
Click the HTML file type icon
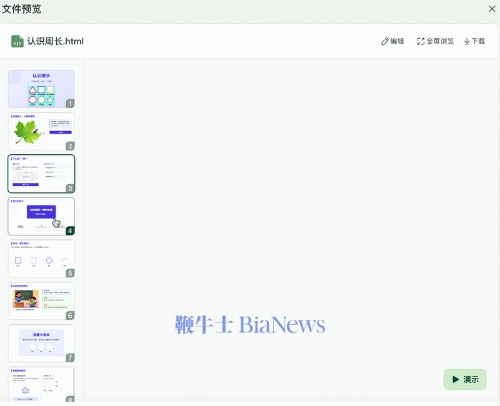click(x=17, y=41)
